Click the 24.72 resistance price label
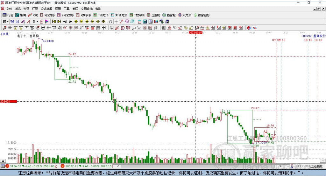This screenshot has width=326, height=176. tap(72, 54)
